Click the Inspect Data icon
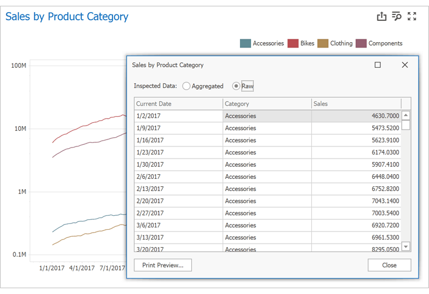429x294 pixels. [x=397, y=16]
